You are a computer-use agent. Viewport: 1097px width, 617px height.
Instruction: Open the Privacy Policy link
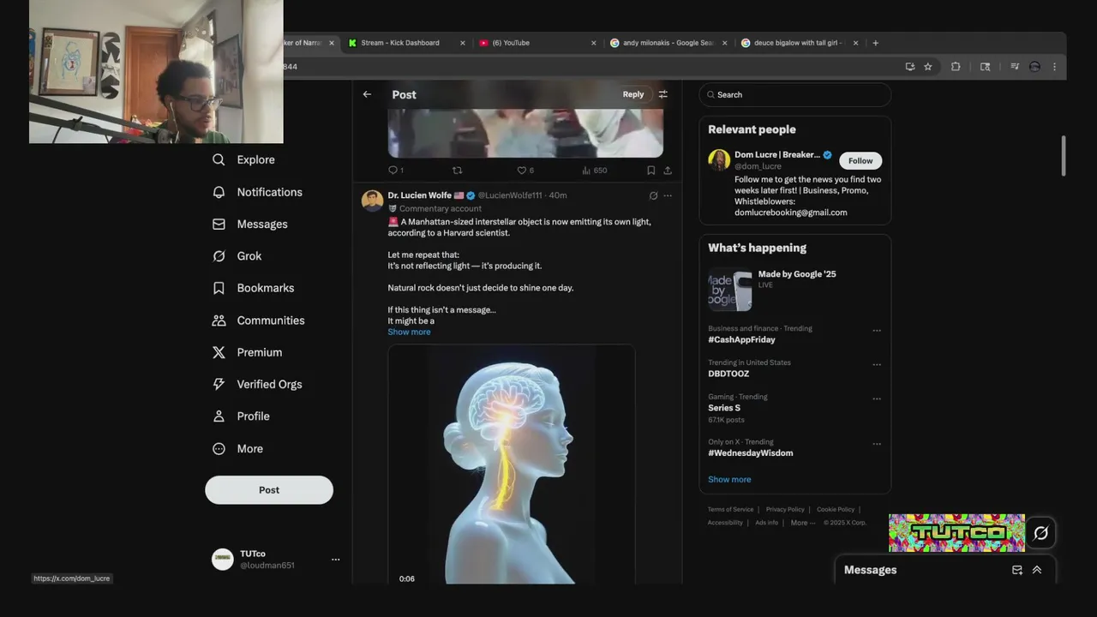point(785,510)
